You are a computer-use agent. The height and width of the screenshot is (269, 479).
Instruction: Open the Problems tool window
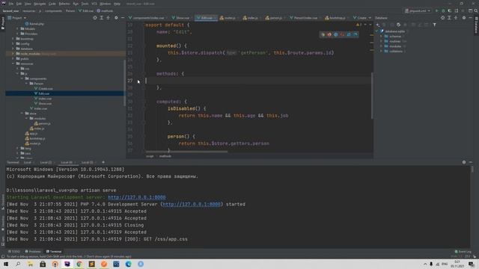coord(33,252)
